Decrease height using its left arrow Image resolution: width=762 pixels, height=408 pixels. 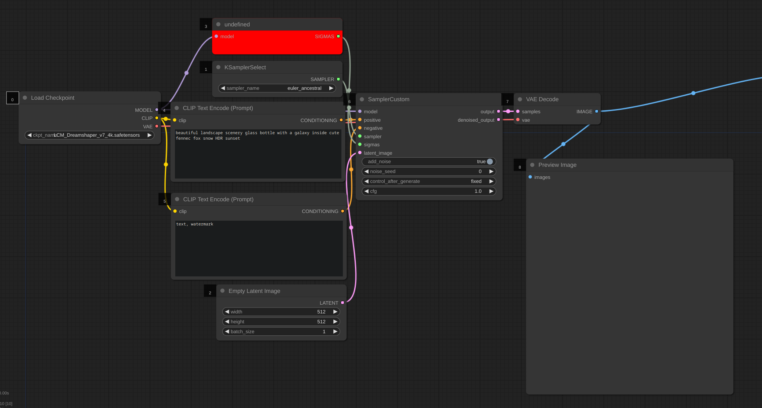227,322
